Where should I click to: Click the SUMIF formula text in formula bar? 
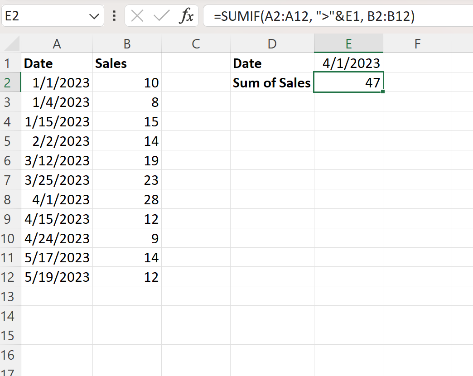[x=314, y=17]
